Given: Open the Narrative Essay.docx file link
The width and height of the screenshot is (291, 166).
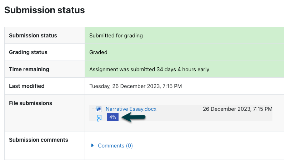Looking at the screenshot, I should click(x=131, y=109).
